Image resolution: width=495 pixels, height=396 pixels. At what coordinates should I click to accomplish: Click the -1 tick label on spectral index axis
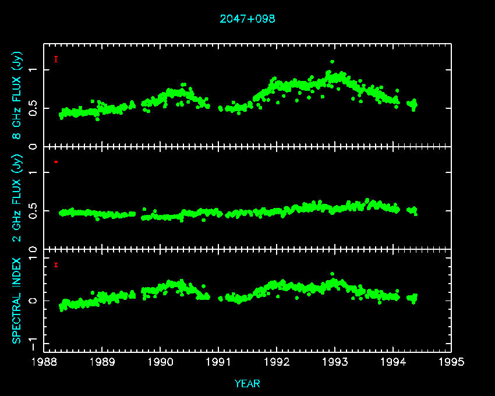[x=34, y=340]
